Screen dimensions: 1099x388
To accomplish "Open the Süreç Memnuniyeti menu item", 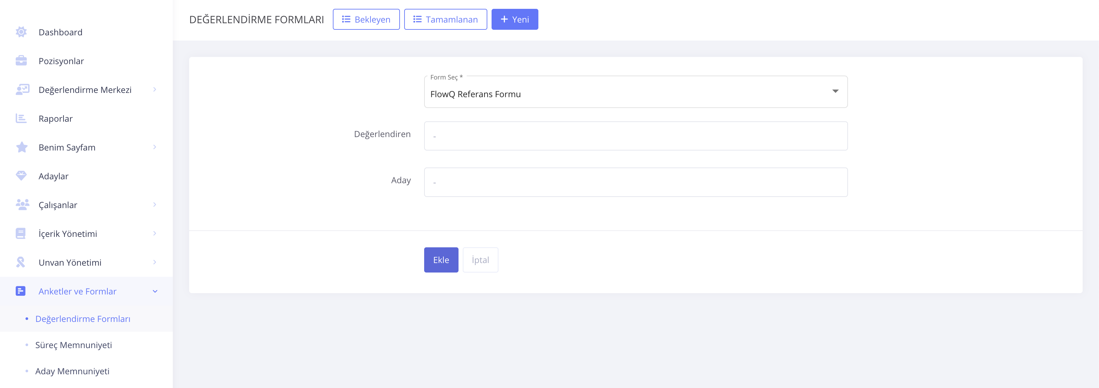I will [x=73, y=345].
